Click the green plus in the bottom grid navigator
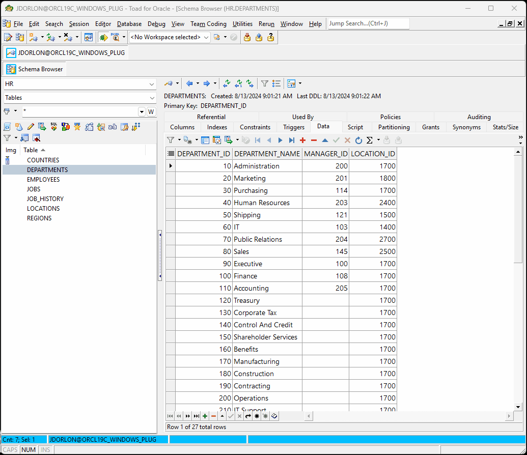The height and width of the screenshot is (455, 527). [205, 416]
